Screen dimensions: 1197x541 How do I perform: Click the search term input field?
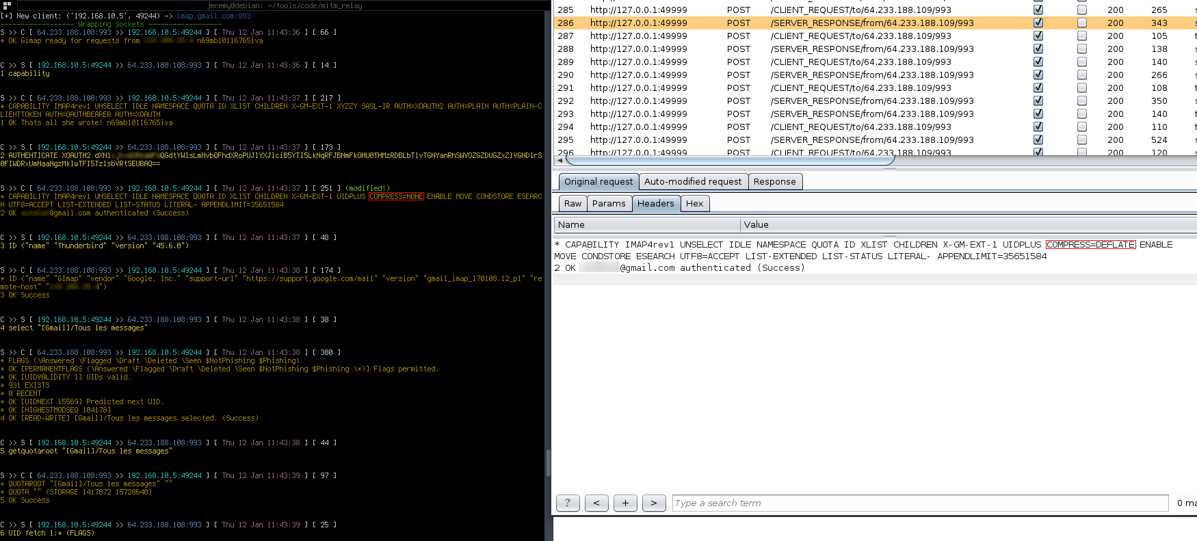point(920,503)
